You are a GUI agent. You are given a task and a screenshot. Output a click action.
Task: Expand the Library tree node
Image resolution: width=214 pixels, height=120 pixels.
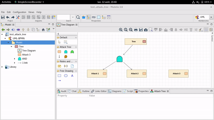[x=2, y=67]
